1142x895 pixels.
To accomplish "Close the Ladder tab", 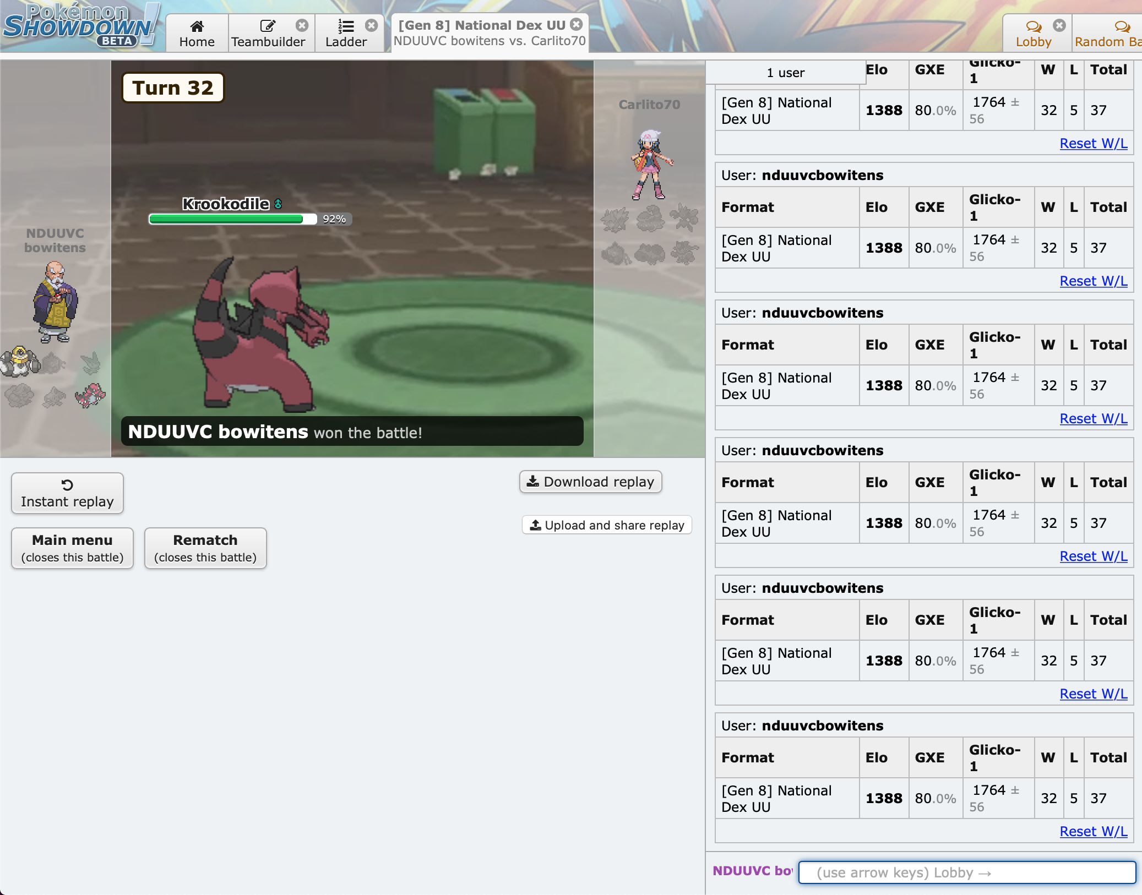I will (x=372, y=25).
